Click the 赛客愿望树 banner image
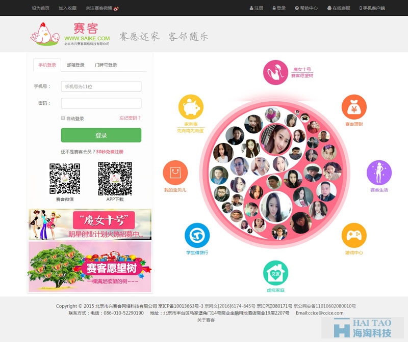The width and height of the screenshot is (408, 342). pos(90,267)
